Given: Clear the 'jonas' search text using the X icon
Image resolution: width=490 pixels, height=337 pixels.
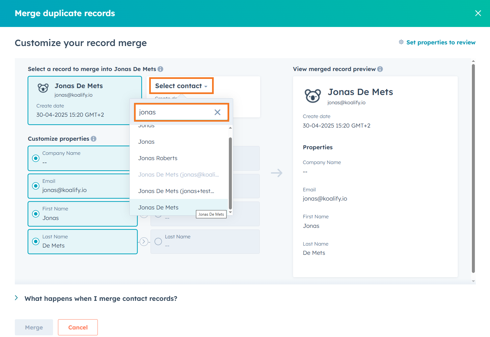Looking at the screenshot, I should coord(217,112).
